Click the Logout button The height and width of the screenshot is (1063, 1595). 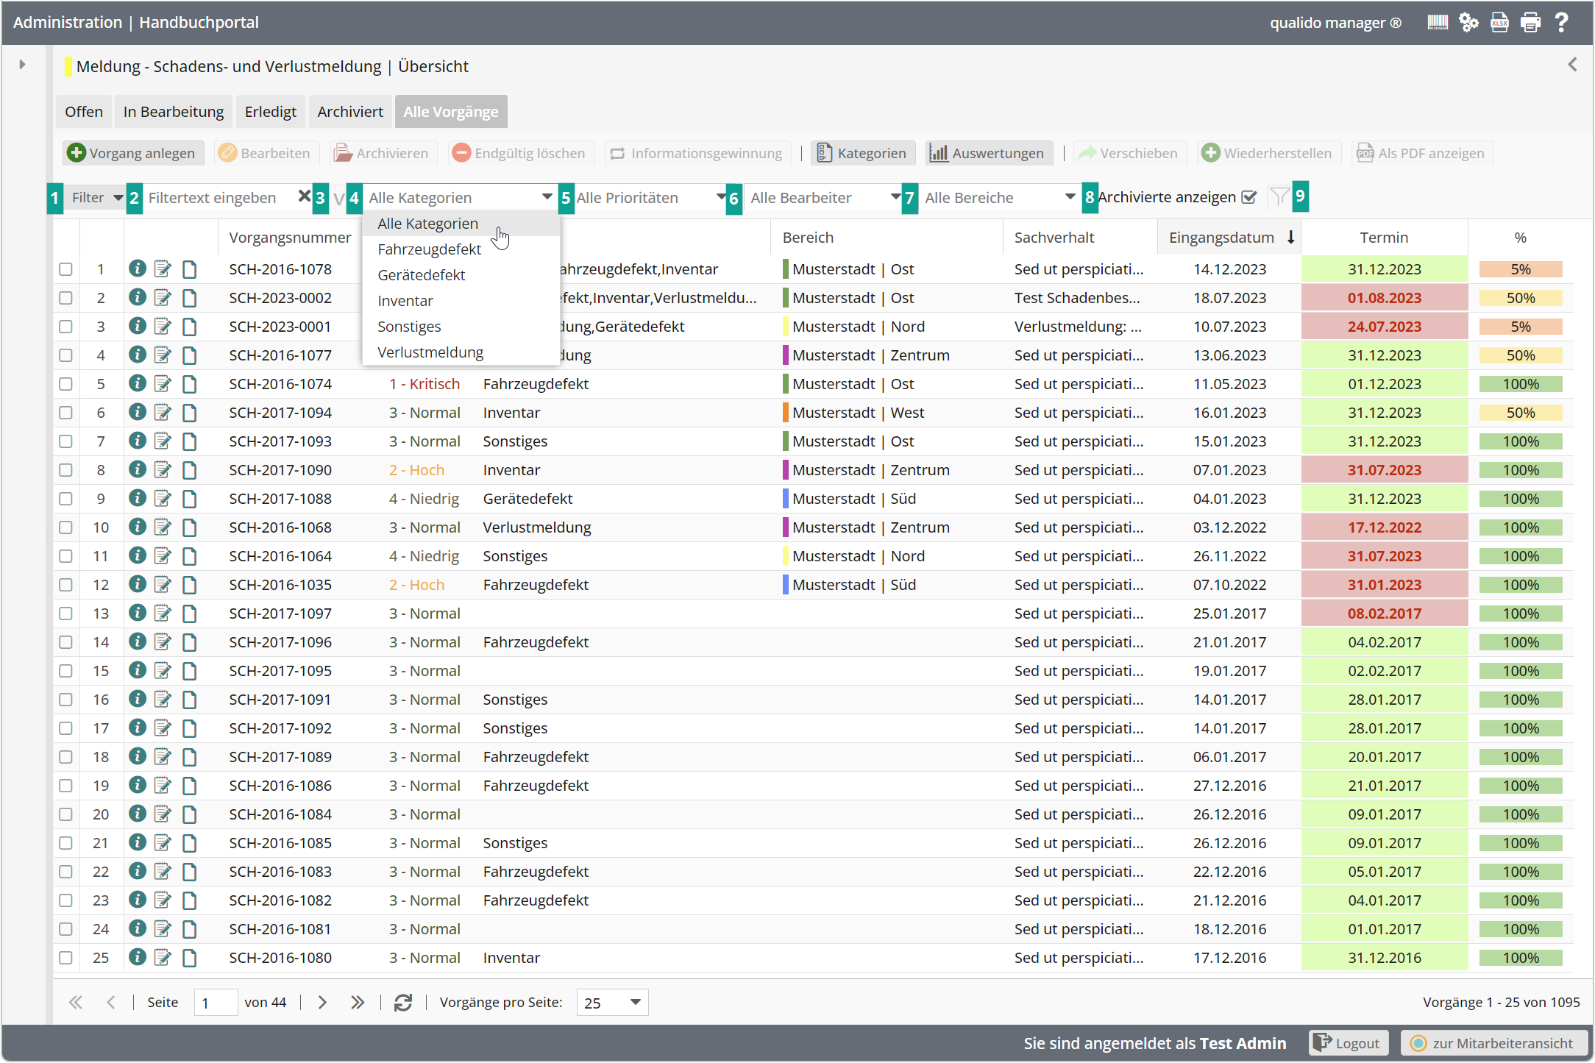point(1349,1043)
